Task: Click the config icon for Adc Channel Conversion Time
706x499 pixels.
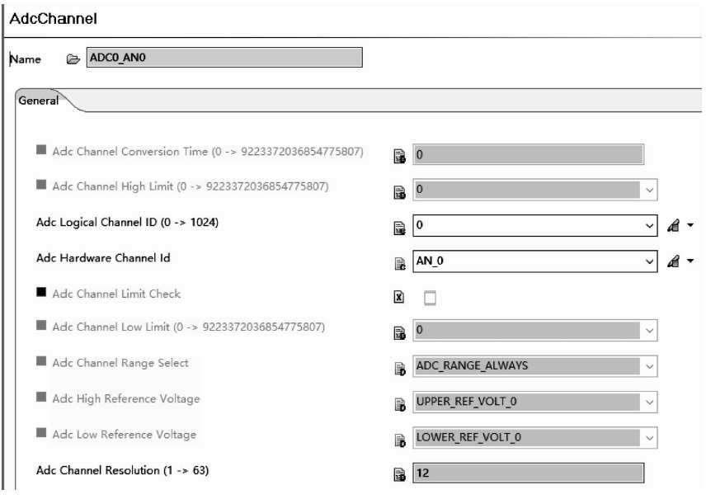Action: pos(399,156)
